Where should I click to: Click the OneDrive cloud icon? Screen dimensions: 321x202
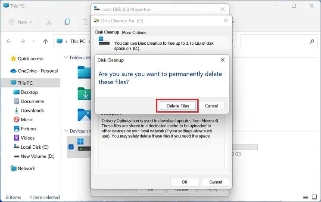point(13,70)
